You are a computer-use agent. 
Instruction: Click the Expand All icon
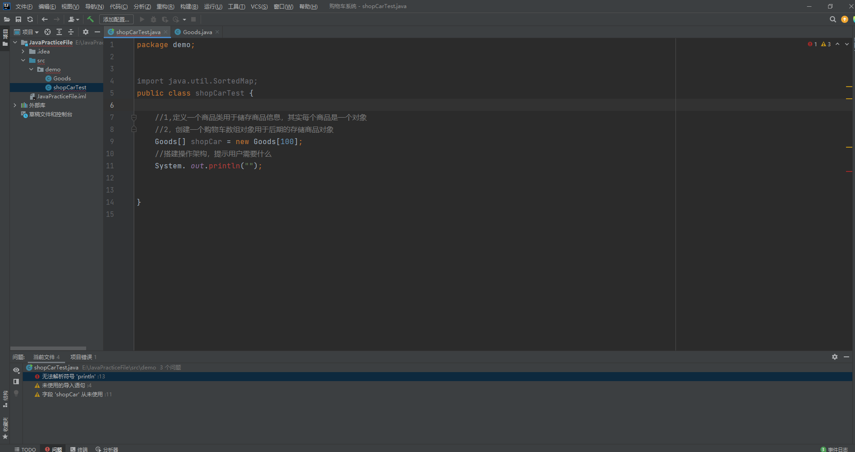(59, 32)
